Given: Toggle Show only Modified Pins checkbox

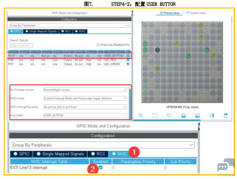Looking at the screenshot, I should coord(98,45).
